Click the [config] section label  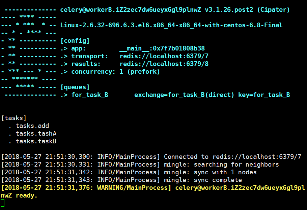(x=75, y=41)
